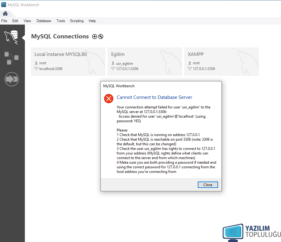Click the Close button in error dialog
This screenshot has height=242, width=281.
point(208,185)
